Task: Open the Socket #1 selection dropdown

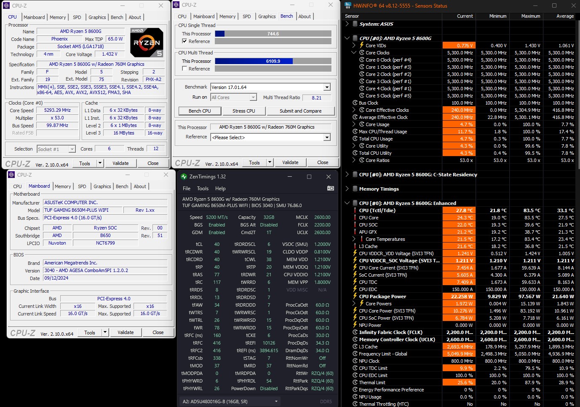Action: coord(72,149)
